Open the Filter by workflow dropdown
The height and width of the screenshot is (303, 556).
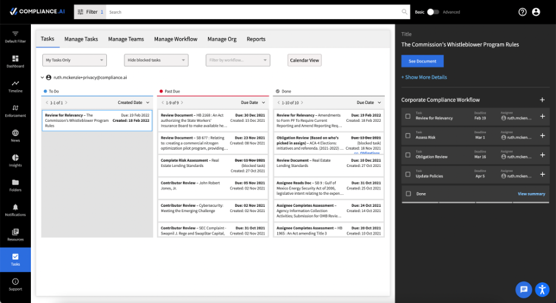tap(238, 61)
